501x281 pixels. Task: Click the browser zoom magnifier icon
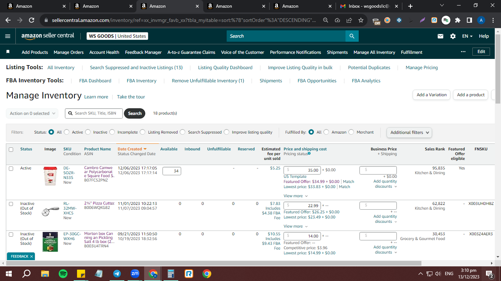pos(326,20)
